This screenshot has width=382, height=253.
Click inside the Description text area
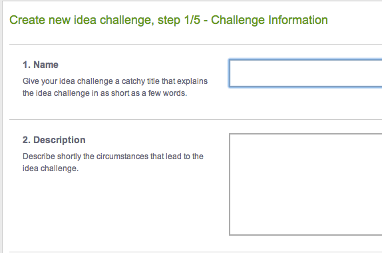[305, 184]
